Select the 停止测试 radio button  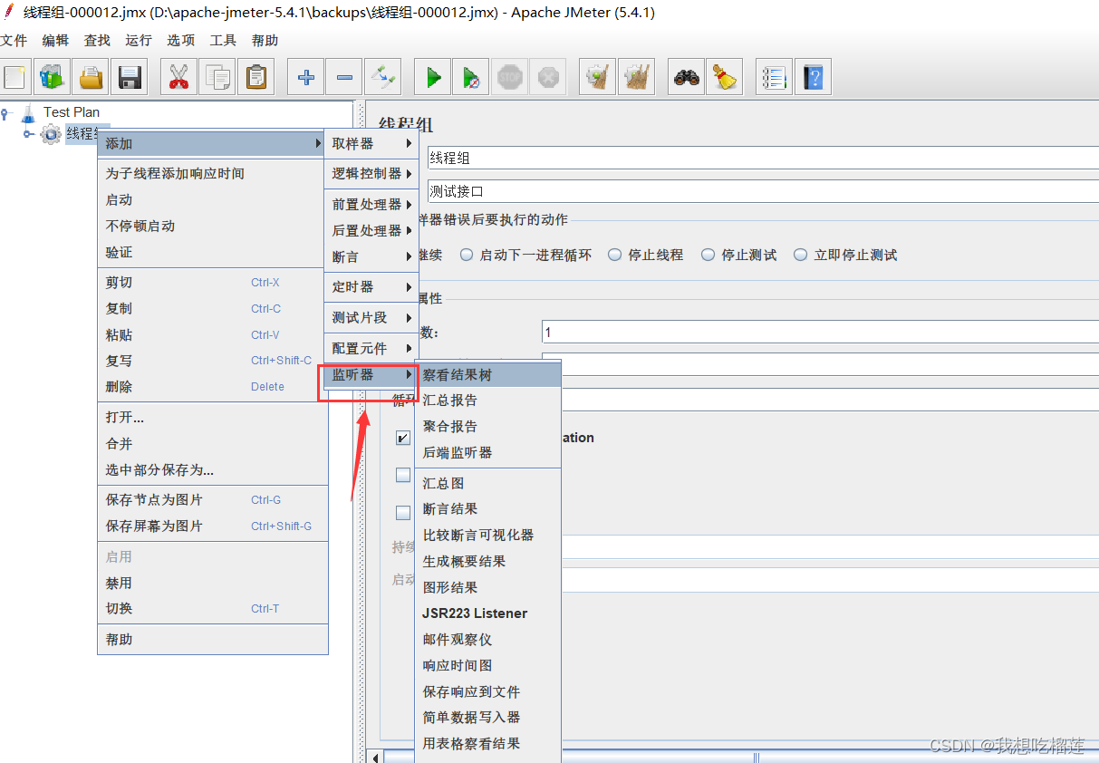(x=709, y=256)
